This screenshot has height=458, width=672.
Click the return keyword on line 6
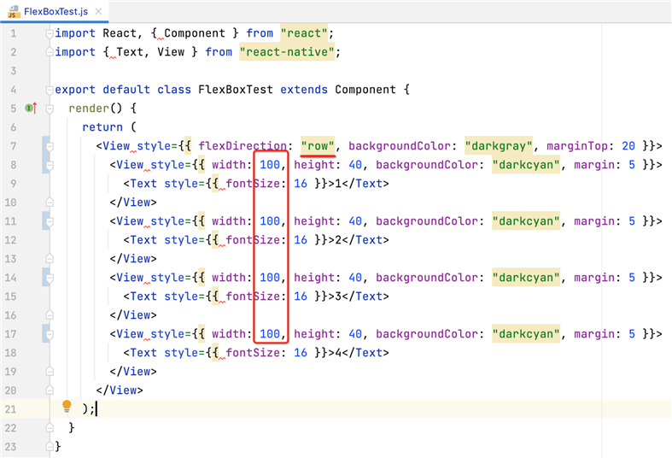coord(102,127)
